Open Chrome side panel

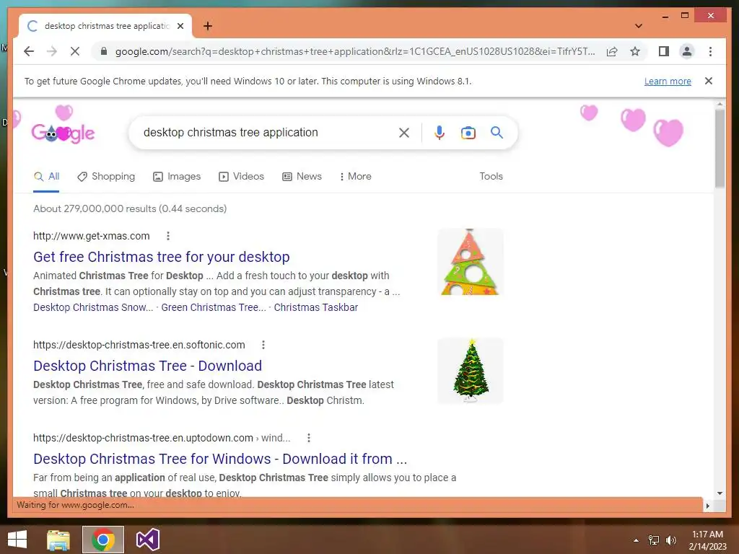[664, 51]
